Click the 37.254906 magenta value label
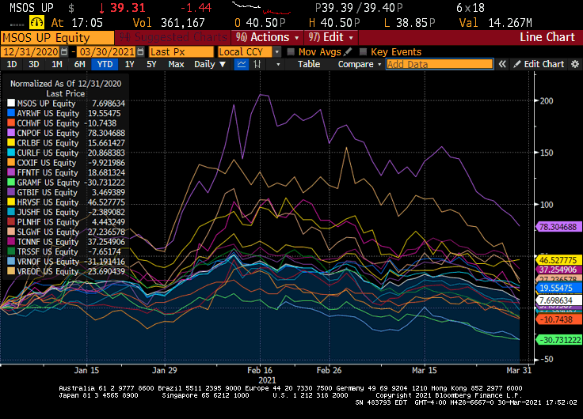This screenshot has height=419, width=583. pyautogui.click(x=558, y=270)
